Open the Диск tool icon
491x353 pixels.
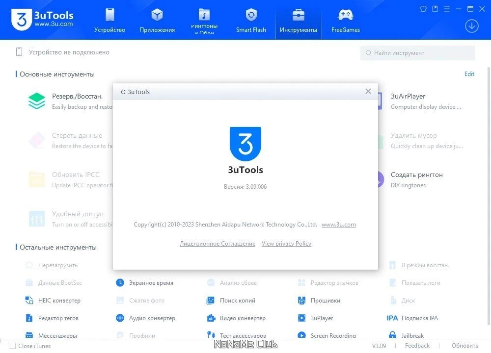tap(393, 301)
